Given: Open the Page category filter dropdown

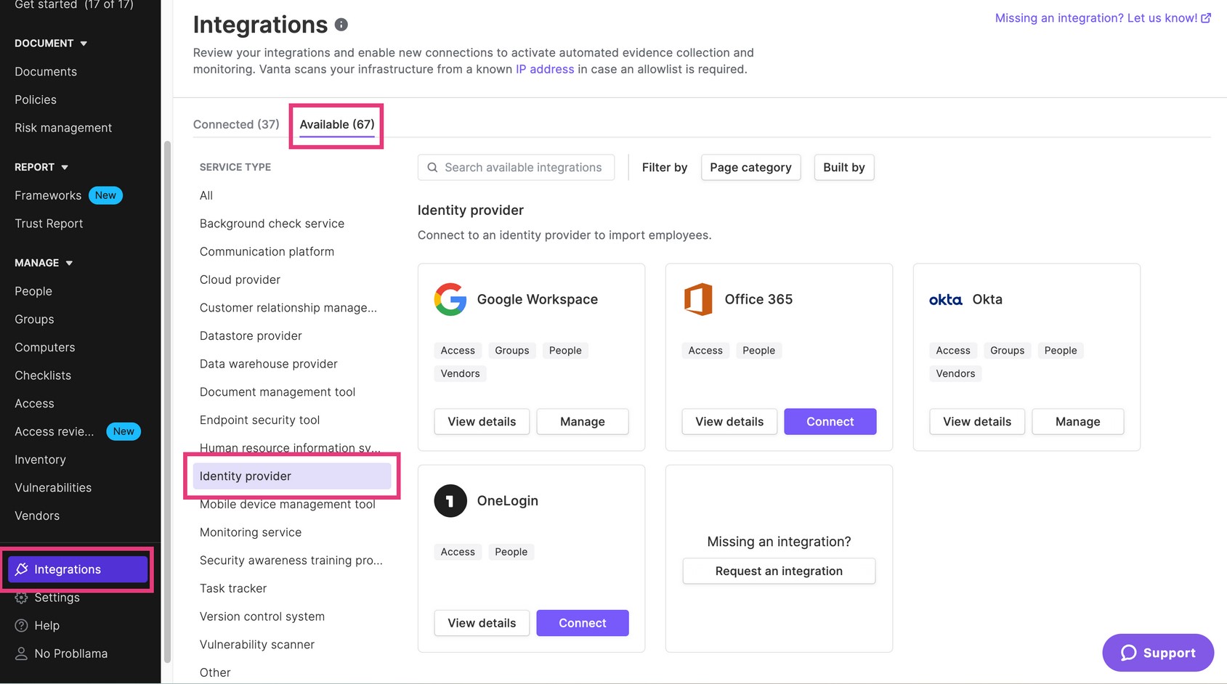Looking at the screenshot, I should [x=750, y=168].
